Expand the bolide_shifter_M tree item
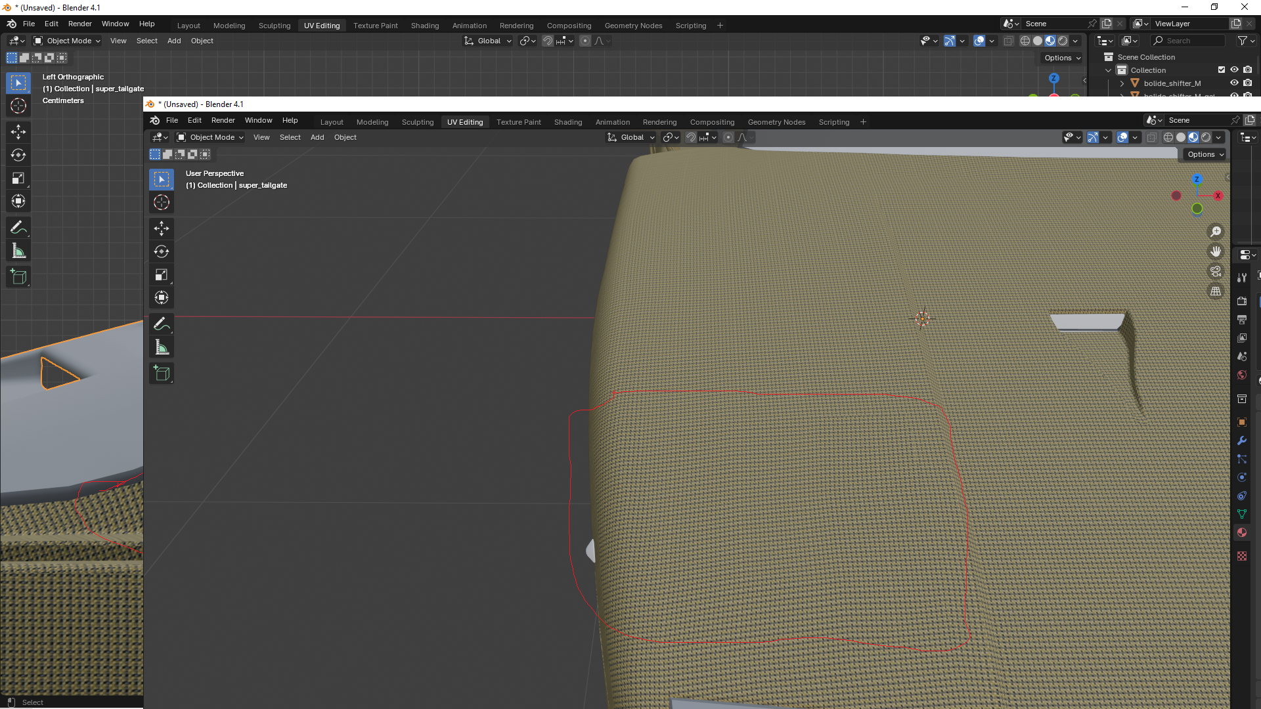1261x709 pixels. (1122, 83)
